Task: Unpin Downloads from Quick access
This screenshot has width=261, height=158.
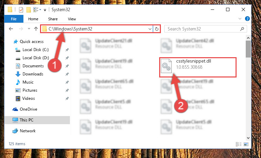Action: (x=67, y=74)
